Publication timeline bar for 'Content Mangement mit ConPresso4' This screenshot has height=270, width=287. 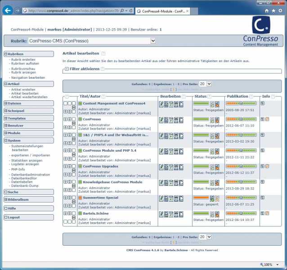point(241,103)
